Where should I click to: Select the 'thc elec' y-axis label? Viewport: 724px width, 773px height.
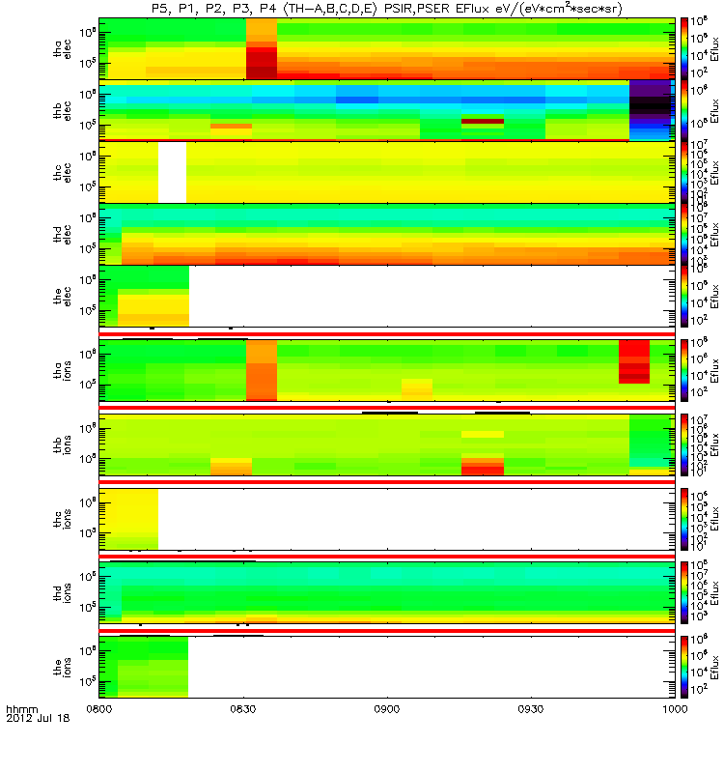click(63, 173)
